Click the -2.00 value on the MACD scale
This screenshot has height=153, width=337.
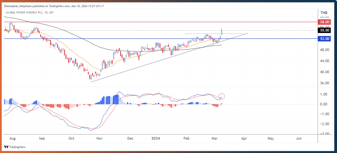click(325, 124)
